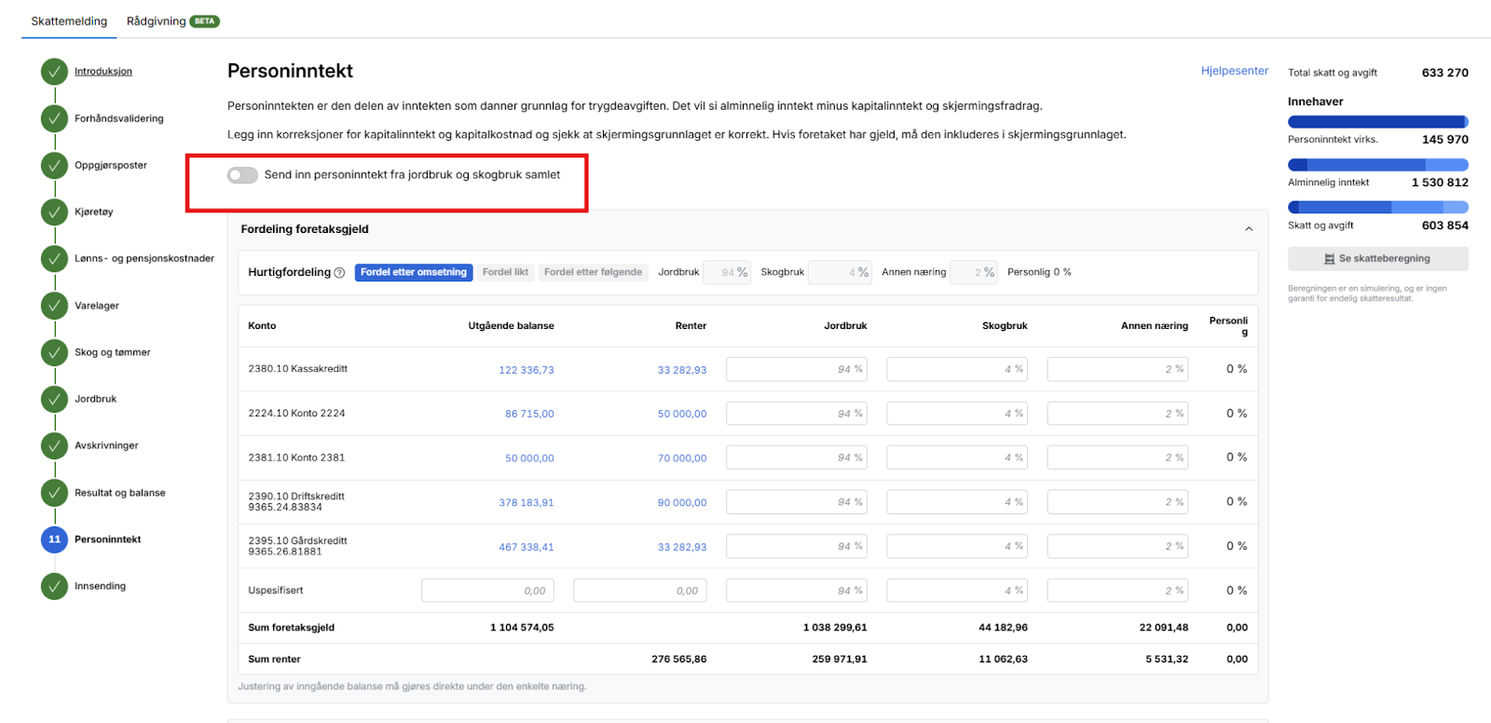The image size is (1491, 723).
Task: Click Sum renter total 276 565,86
Action: [679, 660]
